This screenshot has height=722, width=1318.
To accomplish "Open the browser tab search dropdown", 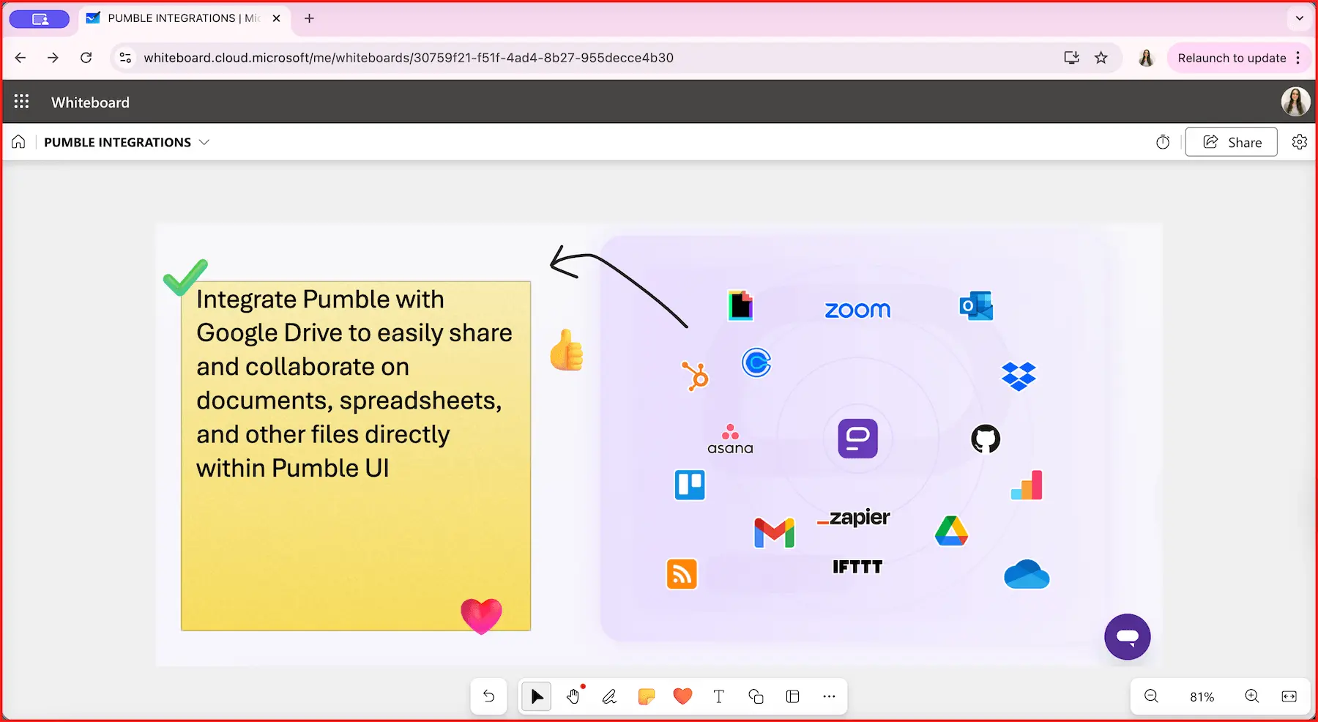I will [1299, 18].
